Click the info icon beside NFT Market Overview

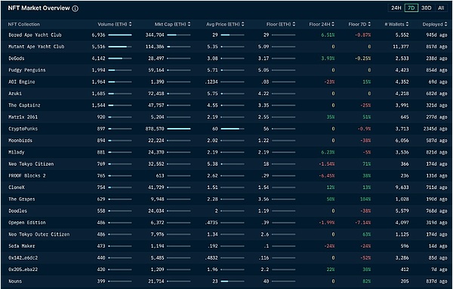(75, 8)
